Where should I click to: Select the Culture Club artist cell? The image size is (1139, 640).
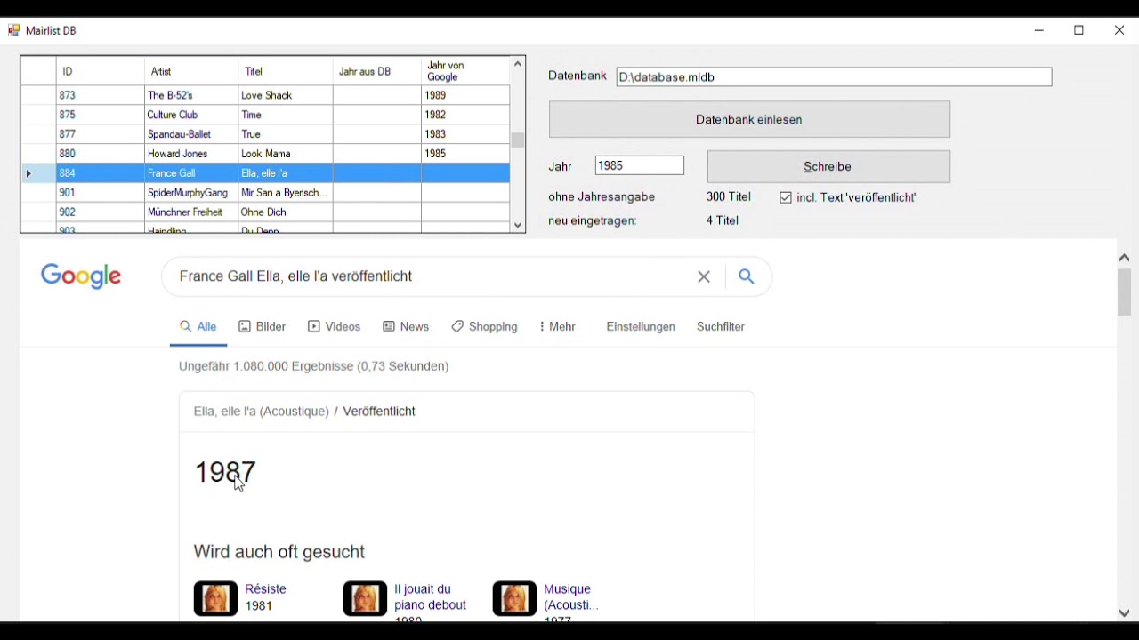click(191, 115)
